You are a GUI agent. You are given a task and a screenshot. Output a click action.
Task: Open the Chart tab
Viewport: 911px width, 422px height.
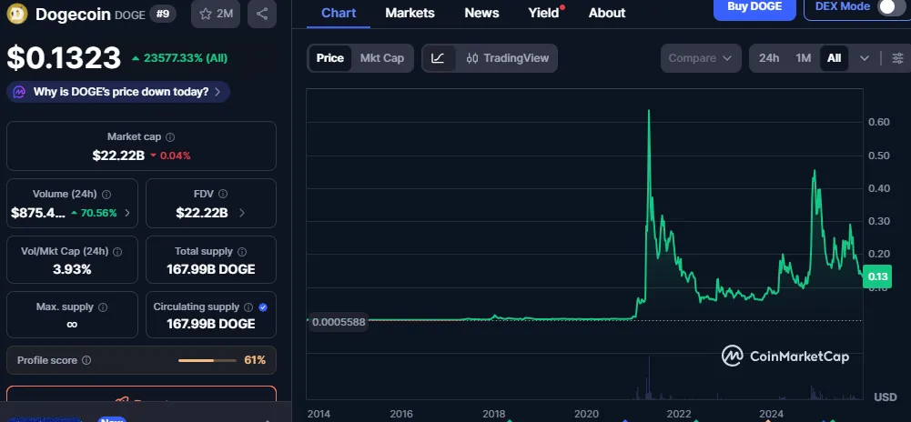(x=339, y=13)
